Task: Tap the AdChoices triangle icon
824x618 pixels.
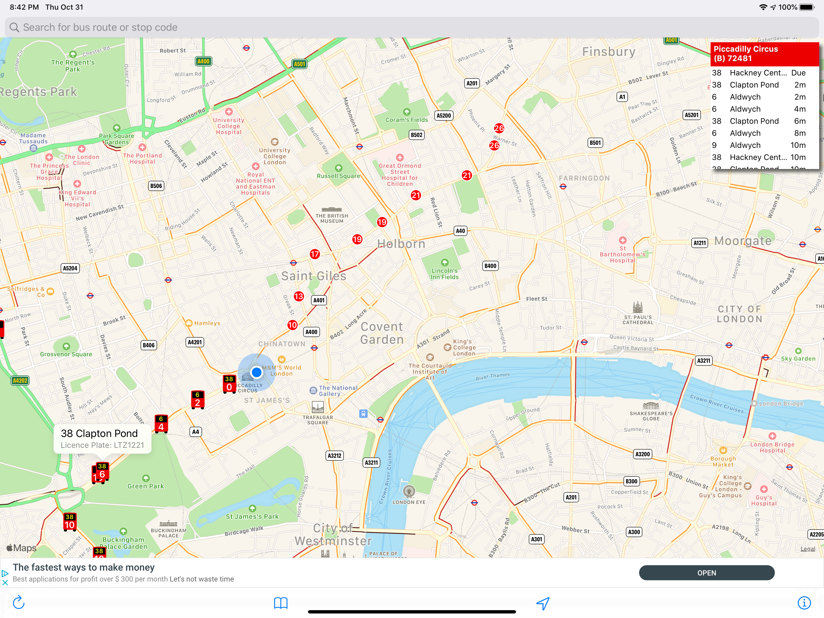Action: tap(5, 573)
